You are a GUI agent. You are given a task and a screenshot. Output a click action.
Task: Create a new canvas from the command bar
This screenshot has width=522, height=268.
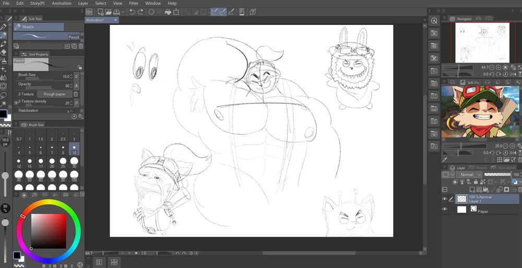tap(100, 12)
